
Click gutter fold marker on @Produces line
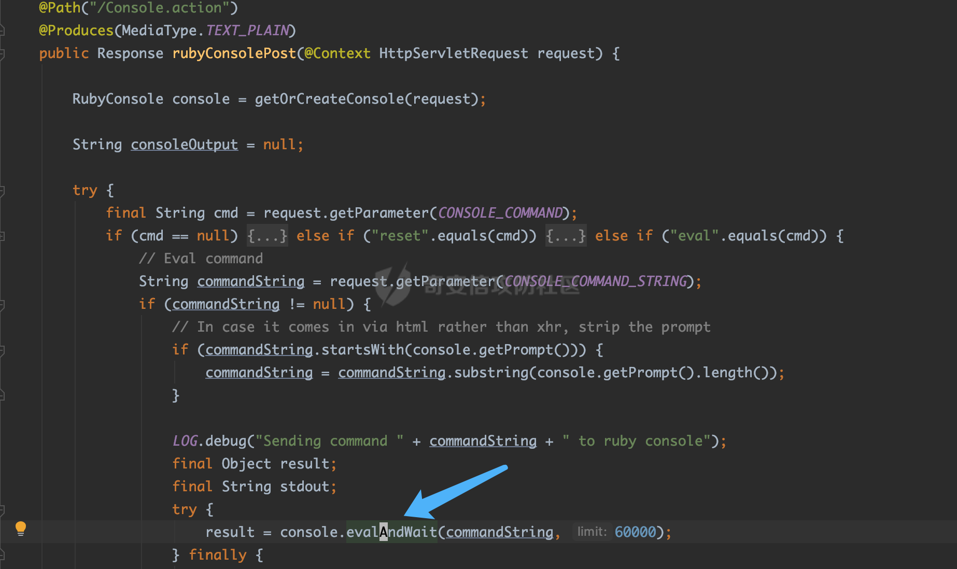(x=2, y=31)
